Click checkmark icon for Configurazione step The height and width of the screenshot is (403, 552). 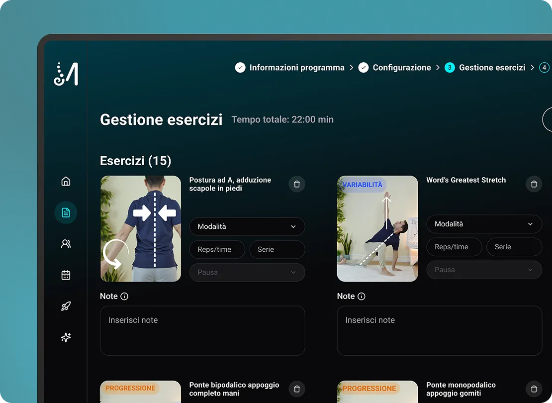364,67
